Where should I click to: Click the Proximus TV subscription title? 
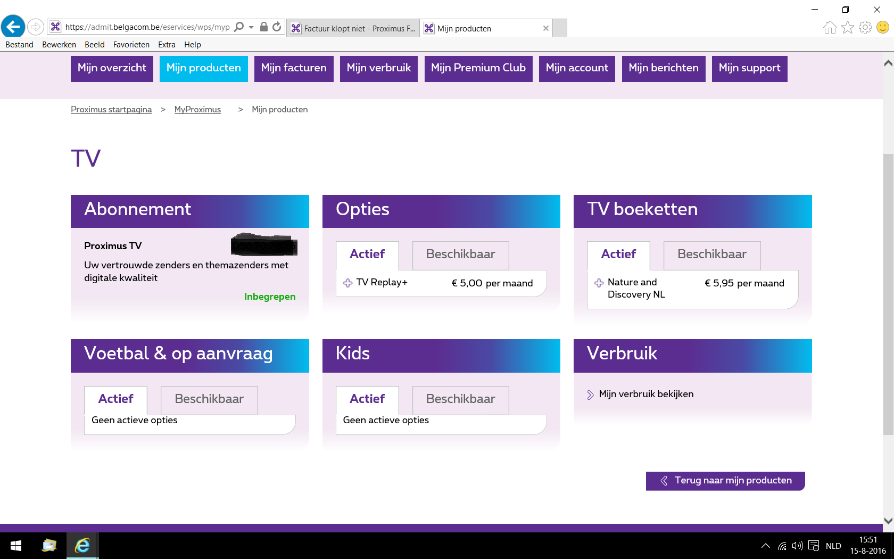point(113,246)
